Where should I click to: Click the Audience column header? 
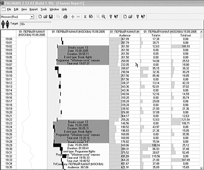click(125, 35)
